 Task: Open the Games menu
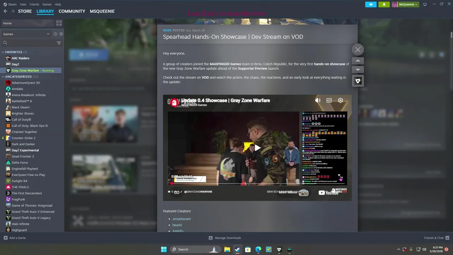pyautogui.click(x=47, y=4)
